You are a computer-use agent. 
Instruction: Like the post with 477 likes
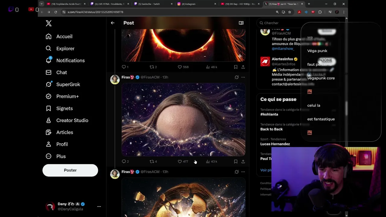click(x=183, y=162)
